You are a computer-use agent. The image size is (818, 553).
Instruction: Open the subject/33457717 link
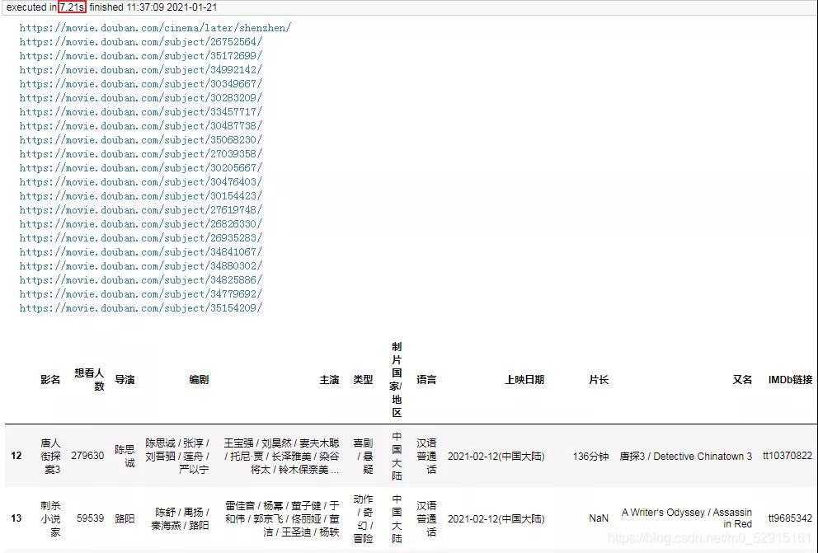click(141, 112)
